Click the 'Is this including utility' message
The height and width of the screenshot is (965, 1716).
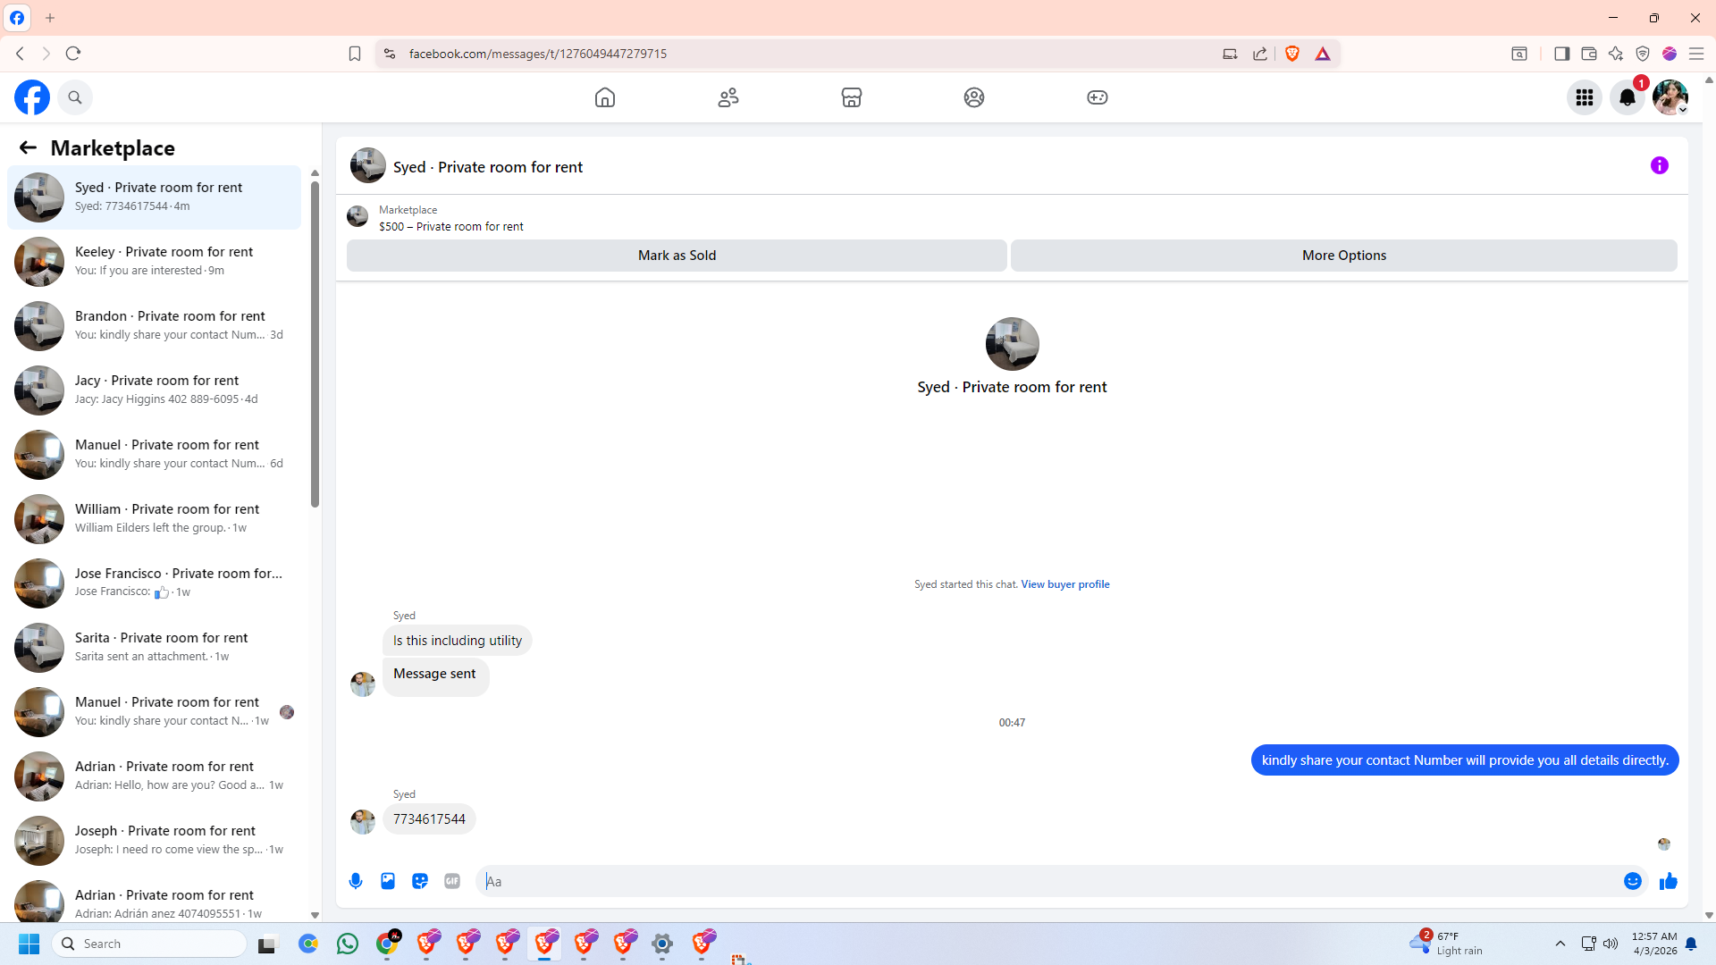(458, 641)
